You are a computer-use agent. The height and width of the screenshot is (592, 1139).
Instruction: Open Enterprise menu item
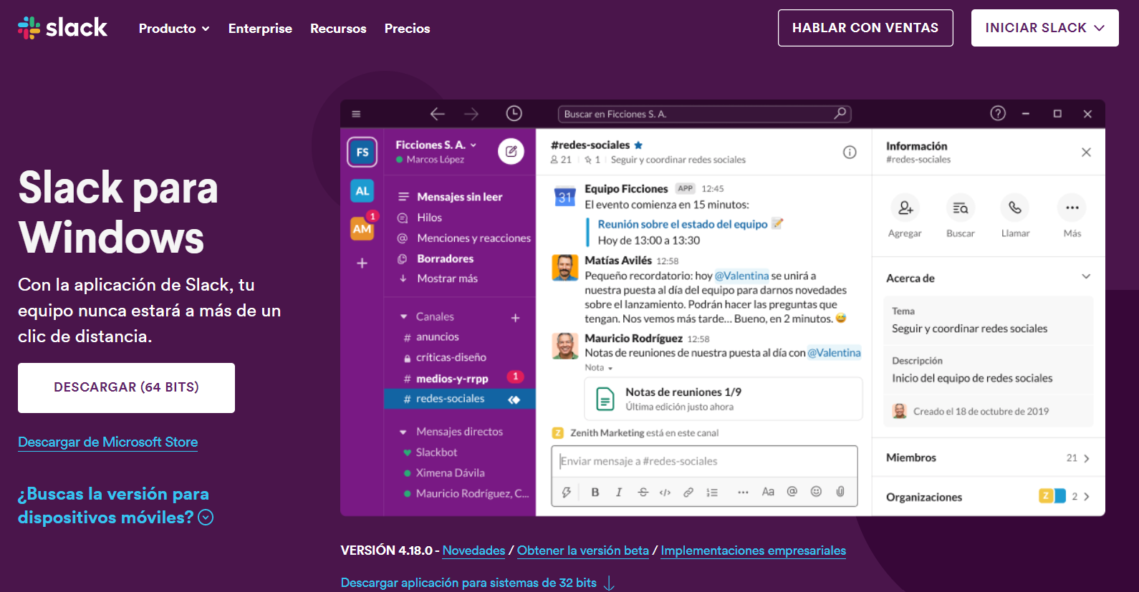click(x=260, y=29)
